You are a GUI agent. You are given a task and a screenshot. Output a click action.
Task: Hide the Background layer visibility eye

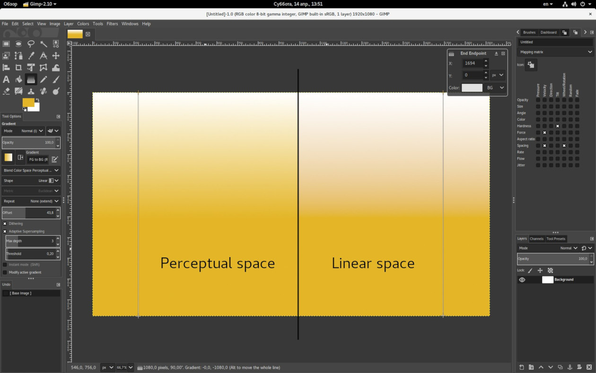[x=522, y=279]
